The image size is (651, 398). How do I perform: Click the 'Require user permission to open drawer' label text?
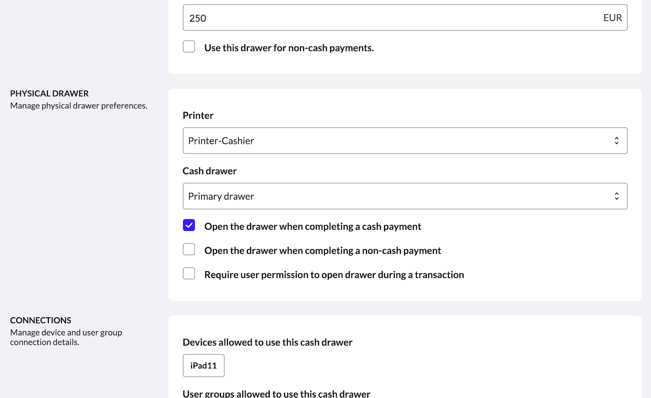(x=334, y=275)
